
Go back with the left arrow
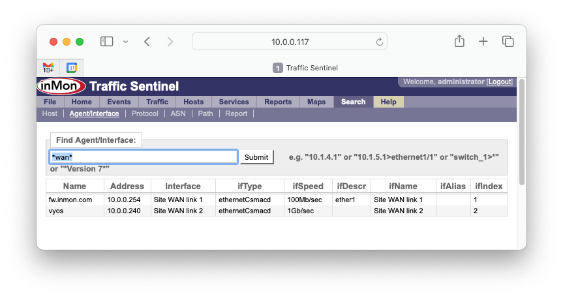(147, 42)
